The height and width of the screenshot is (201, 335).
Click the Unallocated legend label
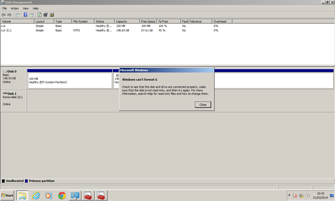[15, 181]
